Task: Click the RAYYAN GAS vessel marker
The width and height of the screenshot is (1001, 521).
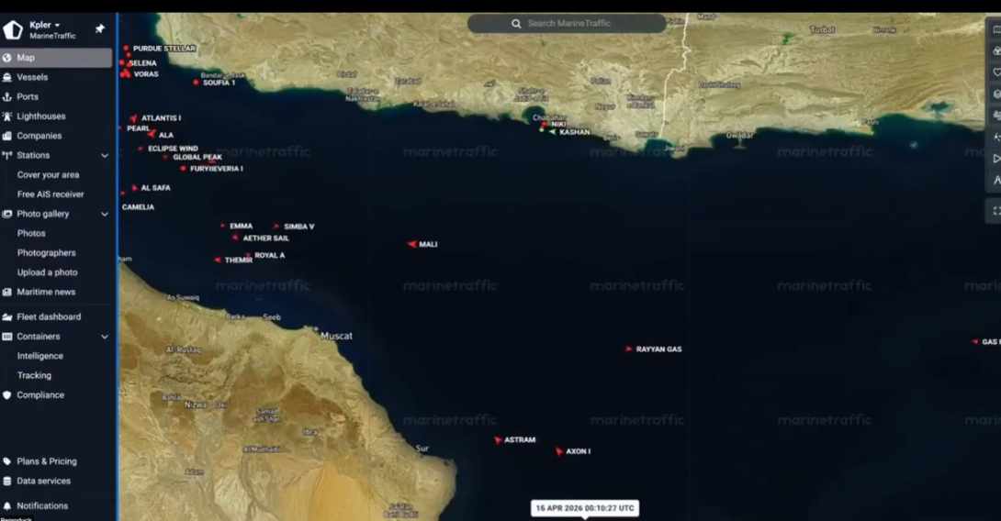Action: point(629,349)
